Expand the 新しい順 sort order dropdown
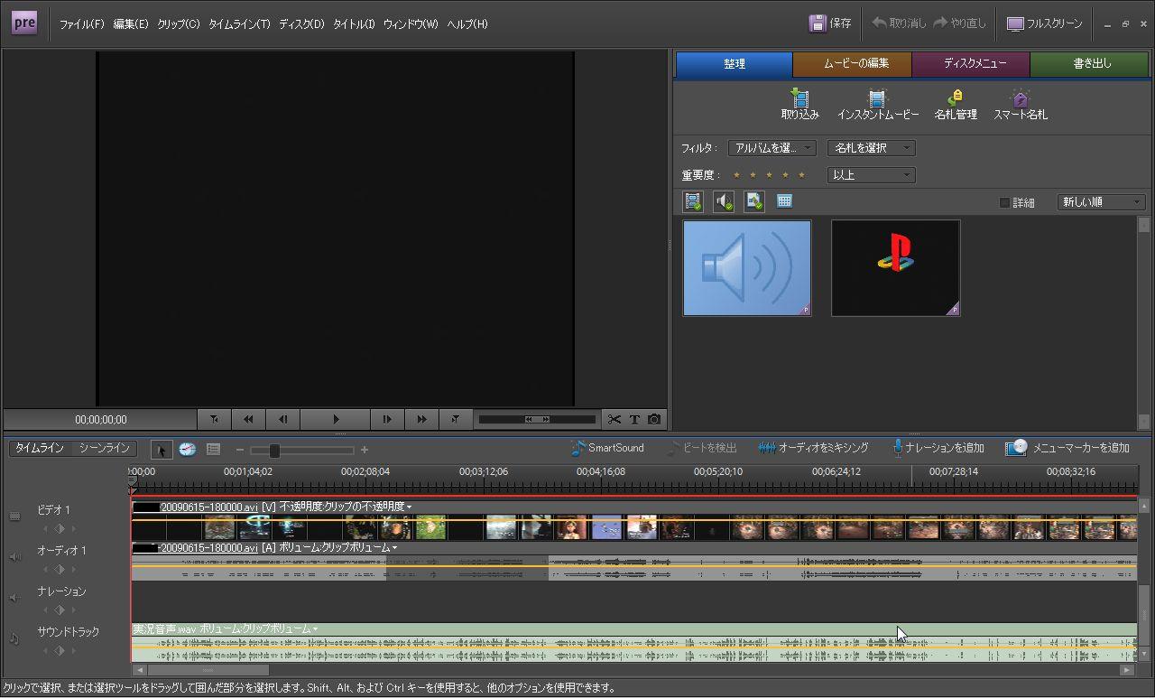 [x=1101, y=202]
